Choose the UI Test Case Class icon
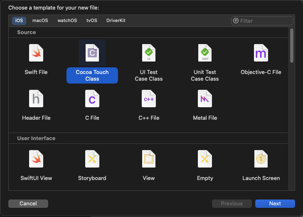This screenshot has width=303, height=217. pyautogui.click(x=149, y=53)
